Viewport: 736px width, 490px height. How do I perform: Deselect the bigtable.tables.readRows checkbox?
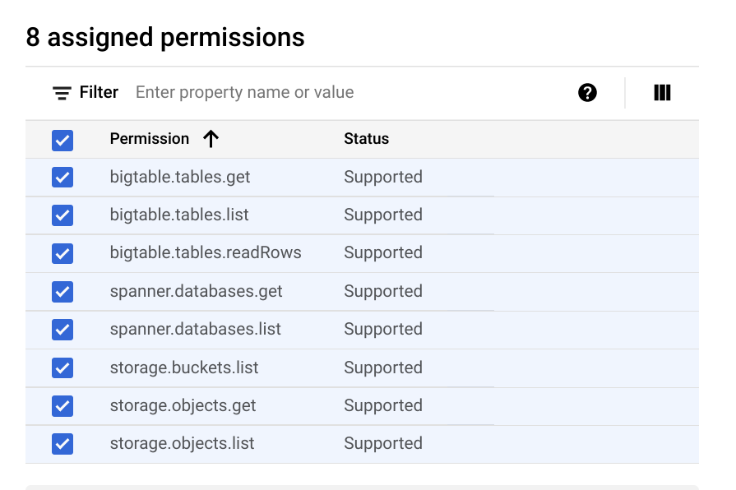coord(62,253)
